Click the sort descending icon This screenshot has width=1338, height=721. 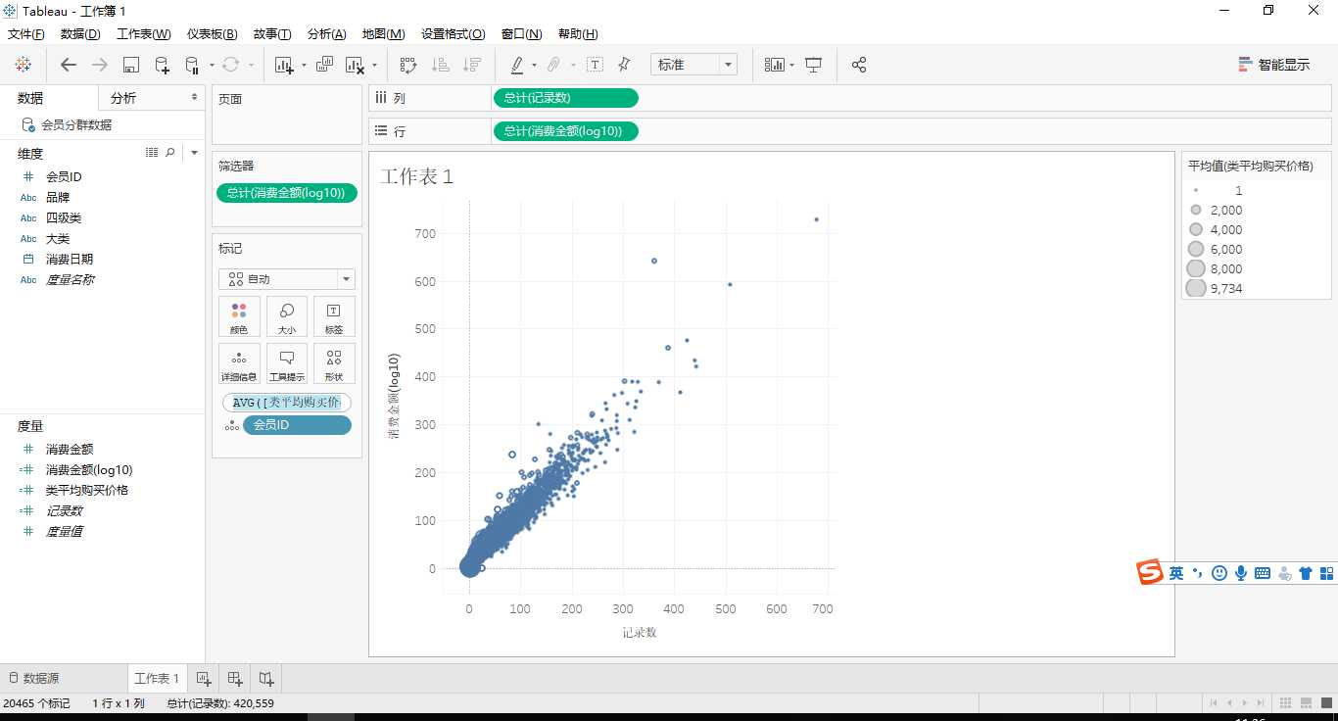click(x=472, y=65)
